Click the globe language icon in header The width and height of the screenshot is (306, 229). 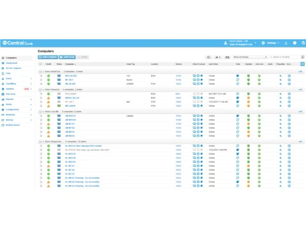(304, 43)
